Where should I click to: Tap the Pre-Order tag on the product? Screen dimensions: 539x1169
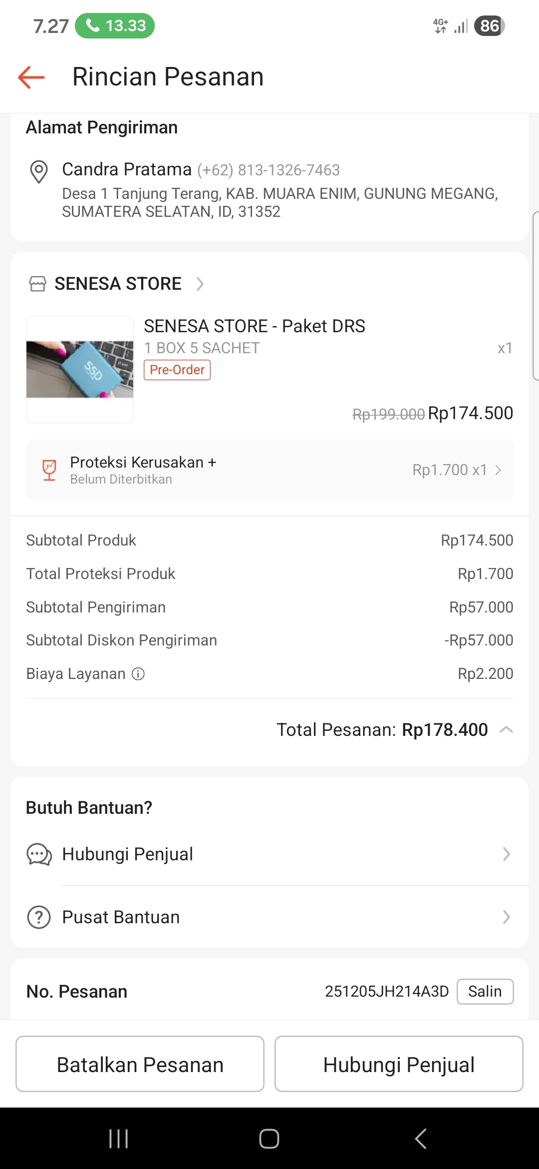pos(177,370)
